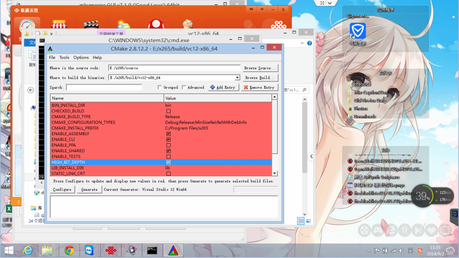Open the weather sun icon in orange window
Screen dimensions: 459x258
click(123, 24)
